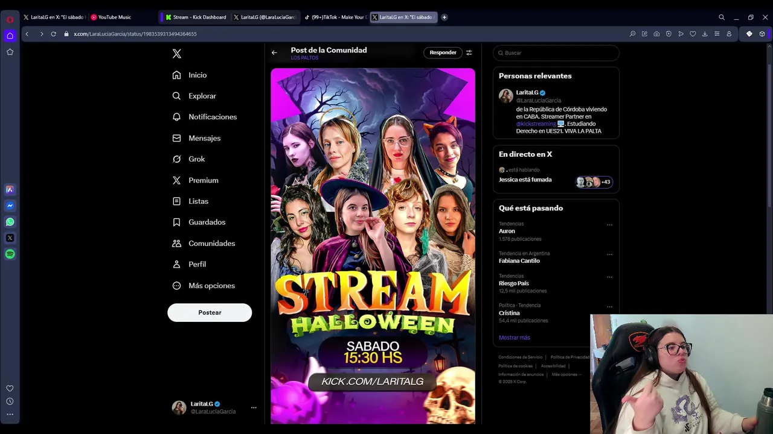Viewport: 773px width, 434px height.
Task: Open reply filter settings icon beside Responder
Action: (x=469, y=52)
